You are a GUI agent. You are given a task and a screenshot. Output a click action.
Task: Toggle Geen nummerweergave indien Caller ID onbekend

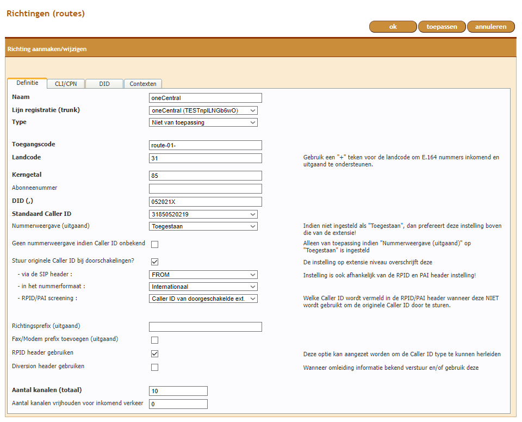tap(155, 245)
